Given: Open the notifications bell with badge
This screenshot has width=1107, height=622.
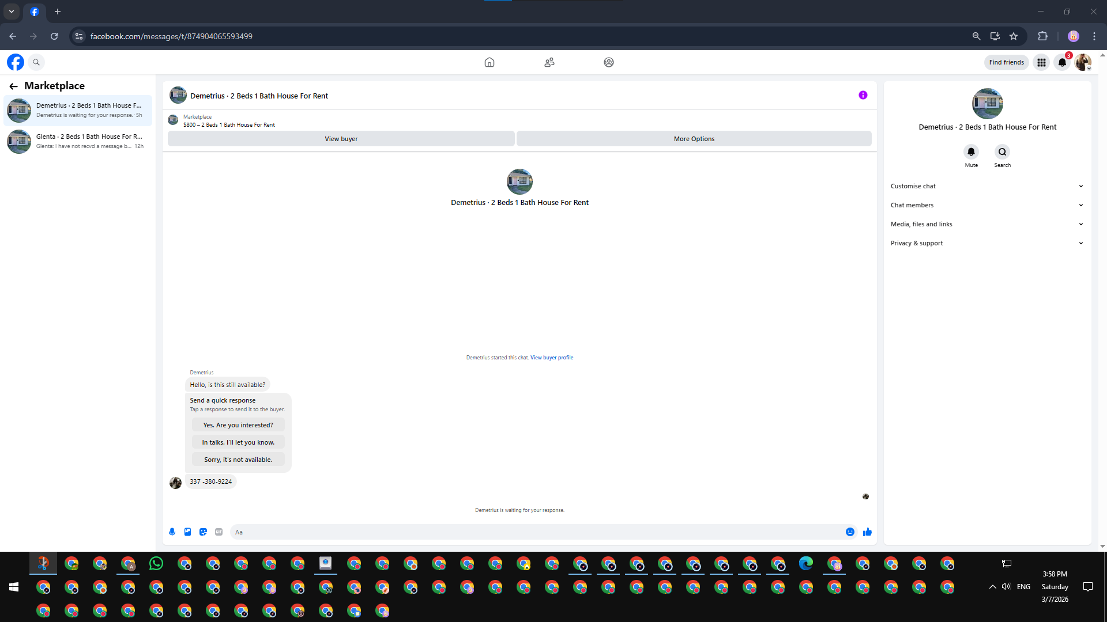Looking at the screenshot, I should tap(1062, 62).
